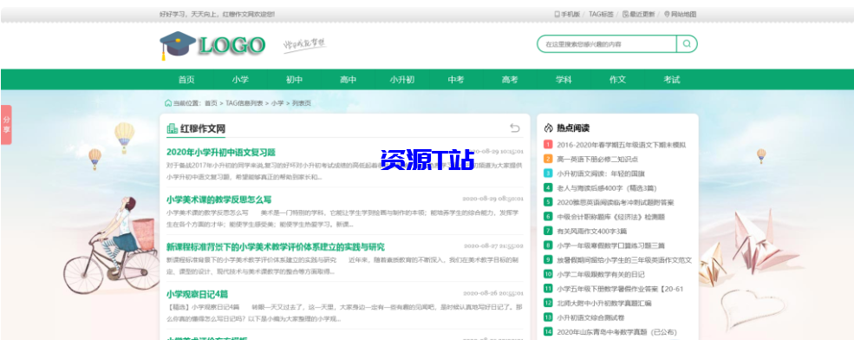Open 网站地图 with the pin icon
This screenshot has width=854, height=340.
coord(681,14)
